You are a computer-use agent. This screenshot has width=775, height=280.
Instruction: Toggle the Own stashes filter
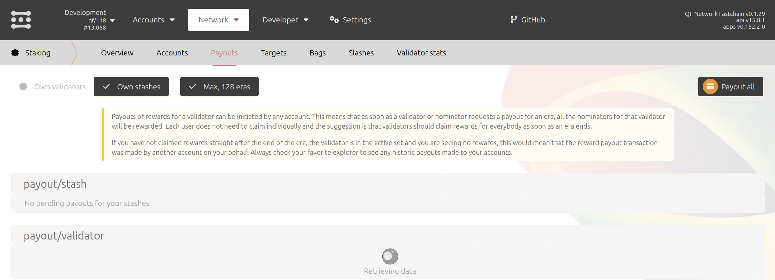pyautogui.click(x=131, y=87)
